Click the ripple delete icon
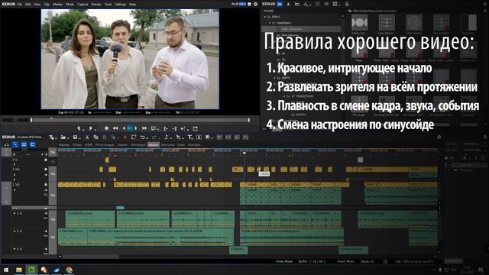 tap(134, 137)
